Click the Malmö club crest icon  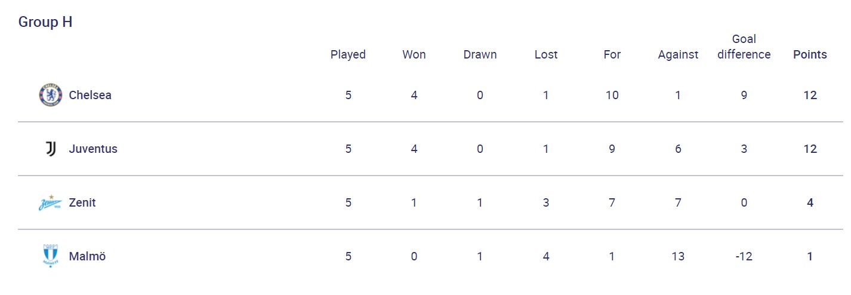click(x=50, y=256)
